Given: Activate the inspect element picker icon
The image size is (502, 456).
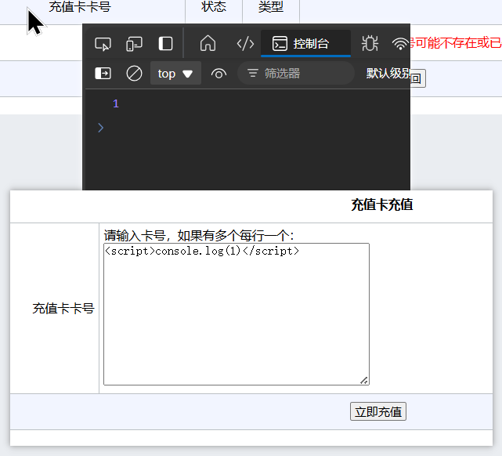Looking at the screenshot, I should [103, 44].
